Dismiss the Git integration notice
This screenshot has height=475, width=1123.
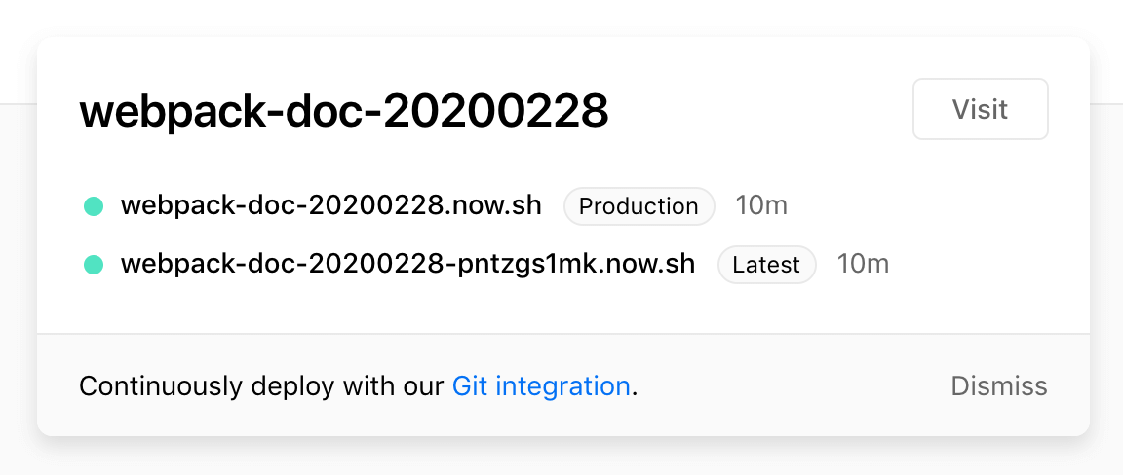[998, 386]
